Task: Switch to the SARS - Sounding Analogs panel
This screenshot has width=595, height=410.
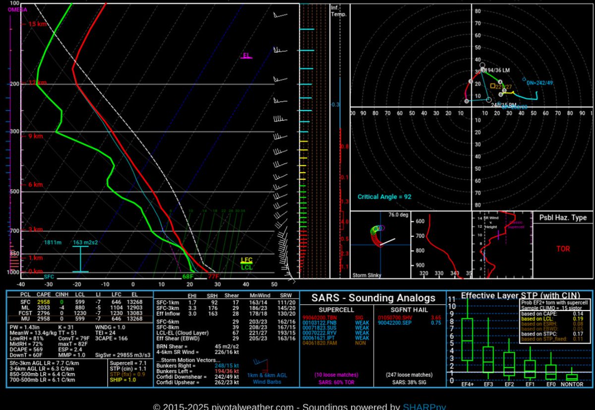Action: pos(373,298)
